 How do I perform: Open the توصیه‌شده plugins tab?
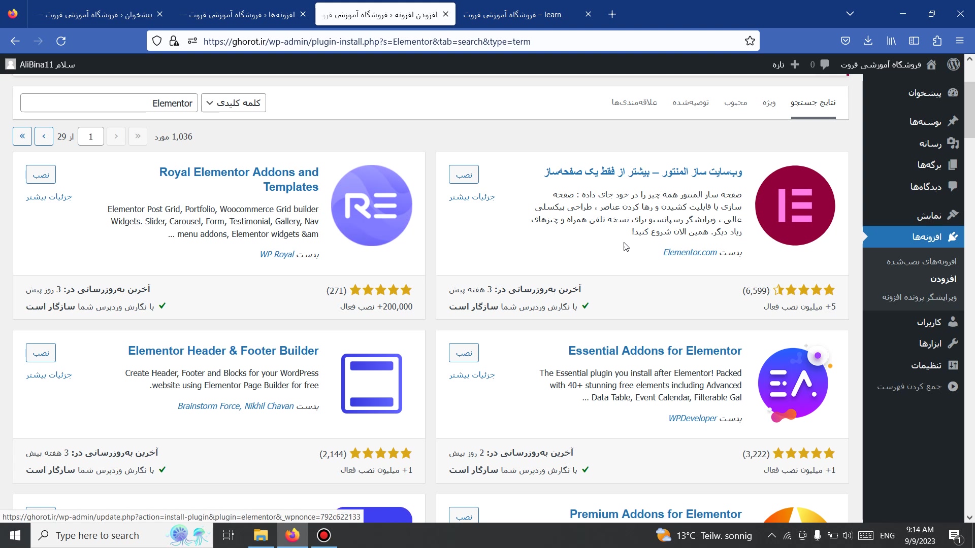[x=690, y=102]
